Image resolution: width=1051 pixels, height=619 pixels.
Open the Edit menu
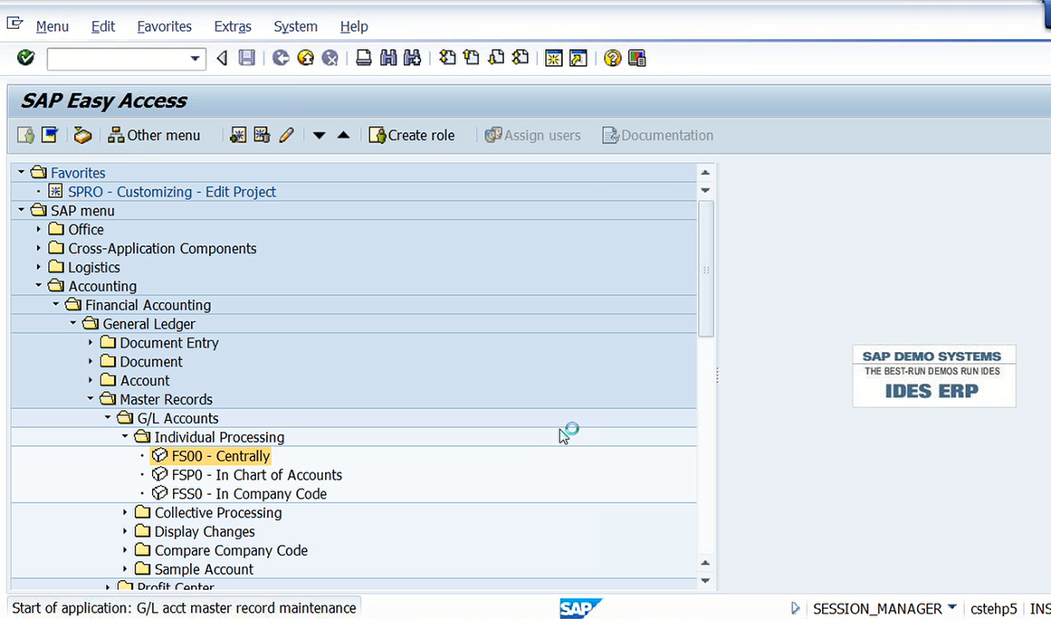point(103,26)
